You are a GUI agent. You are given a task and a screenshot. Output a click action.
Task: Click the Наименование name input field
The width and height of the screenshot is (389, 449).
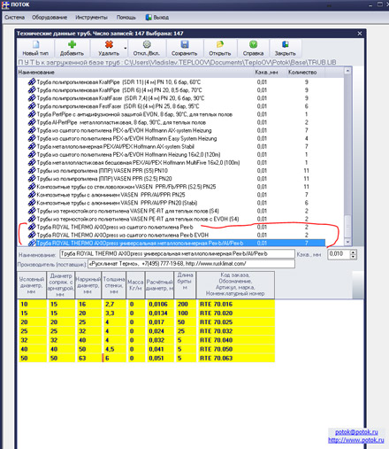click(x=177, y=254)
